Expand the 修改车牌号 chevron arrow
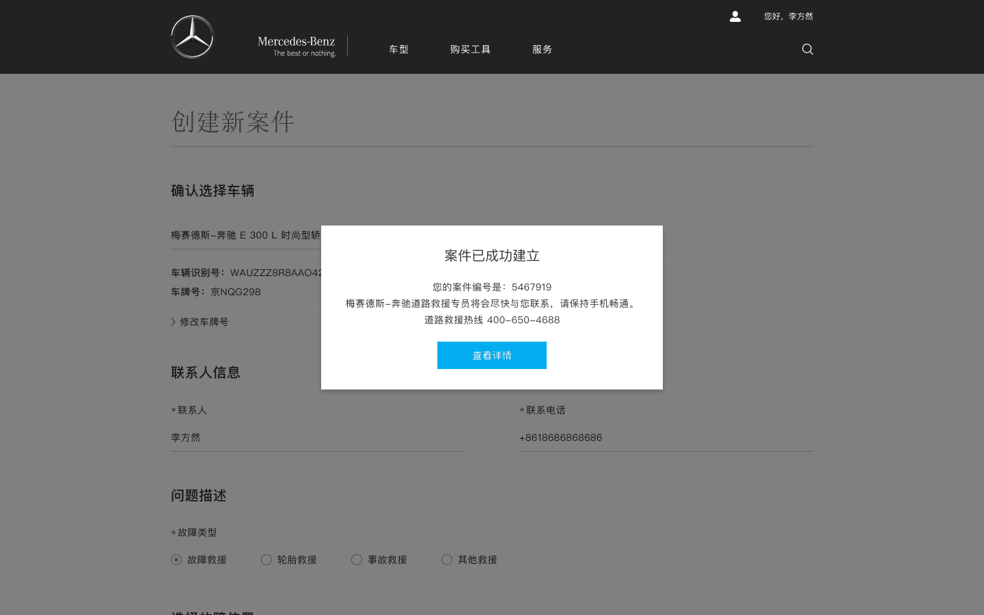Viewport: 984px width, 615px height. 174,322
